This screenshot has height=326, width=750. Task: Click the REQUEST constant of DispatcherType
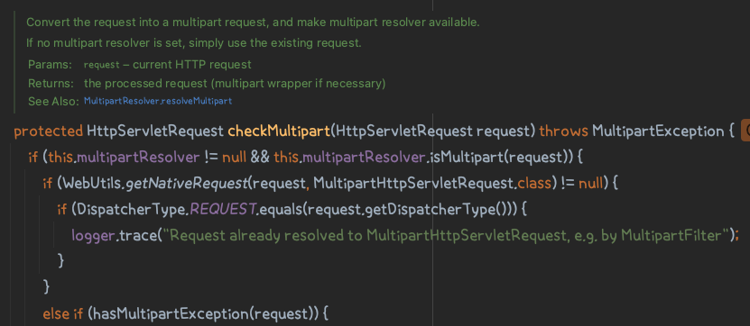[222, 209]
